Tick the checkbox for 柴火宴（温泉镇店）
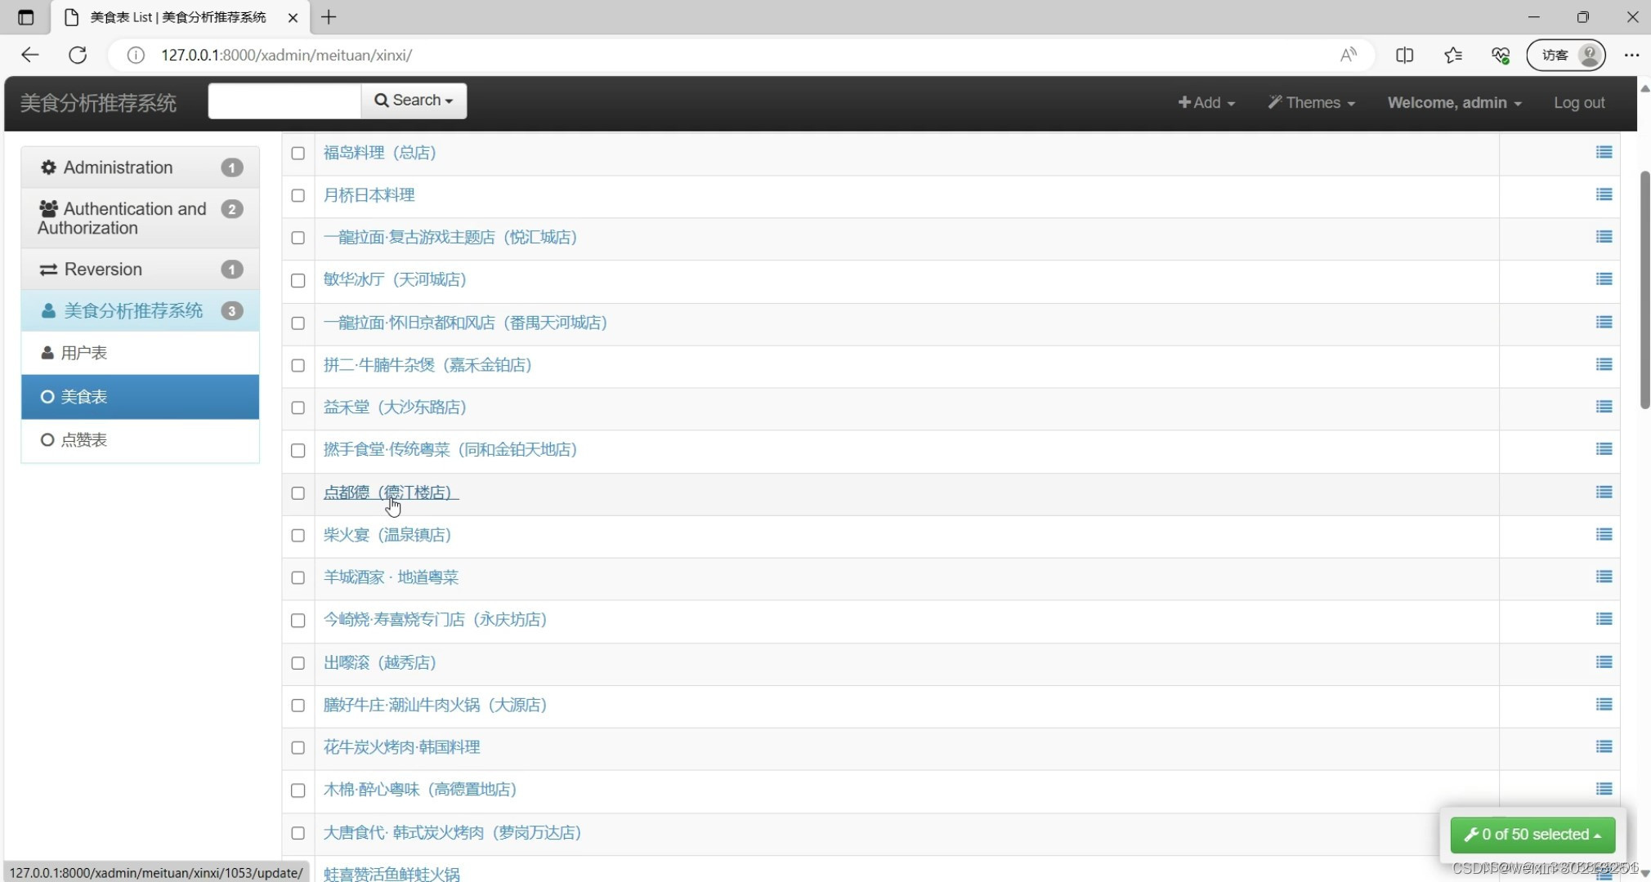The image size is (1651, 882). tap(298, 535)
